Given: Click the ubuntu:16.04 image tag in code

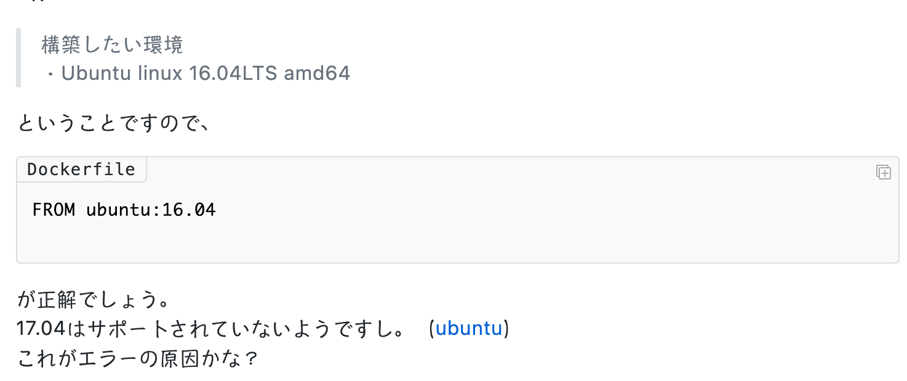Looking at the screenshot, I should (x=151, y=210).
